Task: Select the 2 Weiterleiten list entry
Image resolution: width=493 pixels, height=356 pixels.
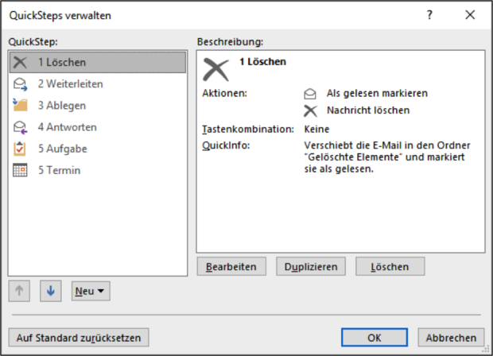Action: coord(98,84)
